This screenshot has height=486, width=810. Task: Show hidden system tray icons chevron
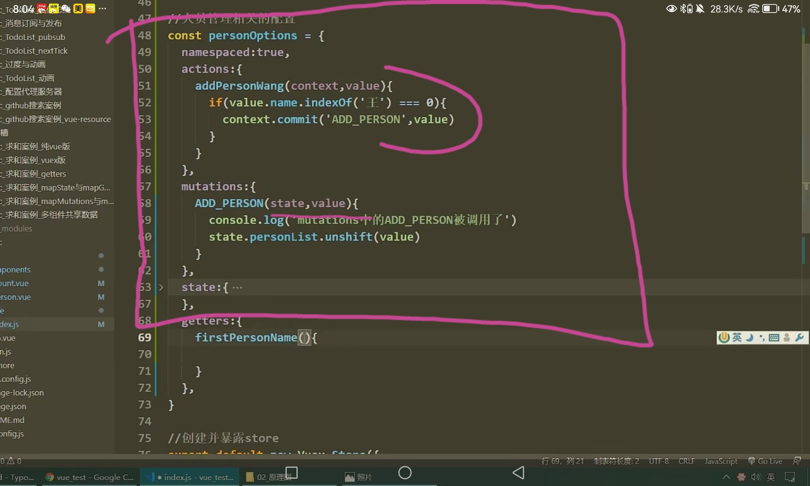[726, 477]
